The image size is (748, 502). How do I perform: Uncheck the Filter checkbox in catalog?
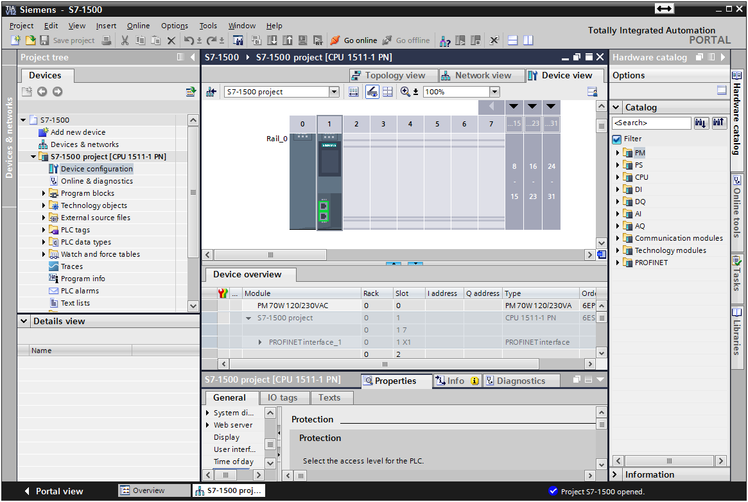[617, 139]
